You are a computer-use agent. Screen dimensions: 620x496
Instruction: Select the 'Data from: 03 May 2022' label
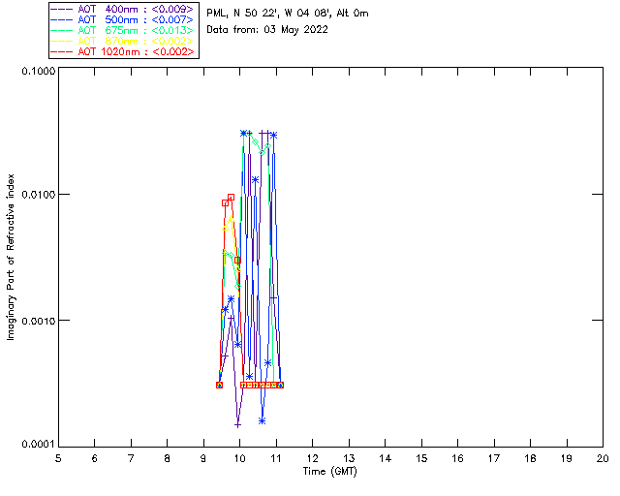(267, 30)
